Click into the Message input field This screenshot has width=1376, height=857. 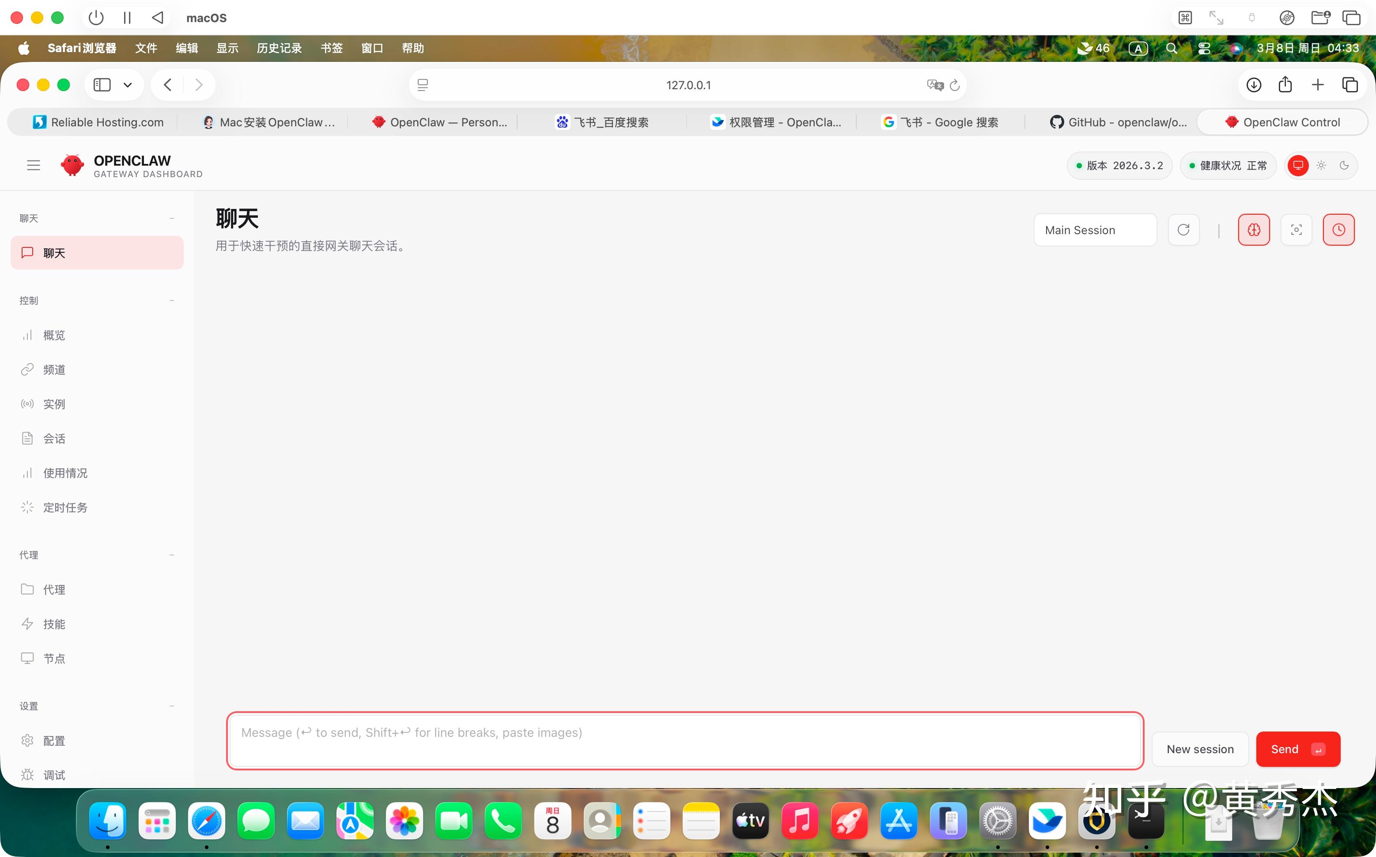click(684, 740)
